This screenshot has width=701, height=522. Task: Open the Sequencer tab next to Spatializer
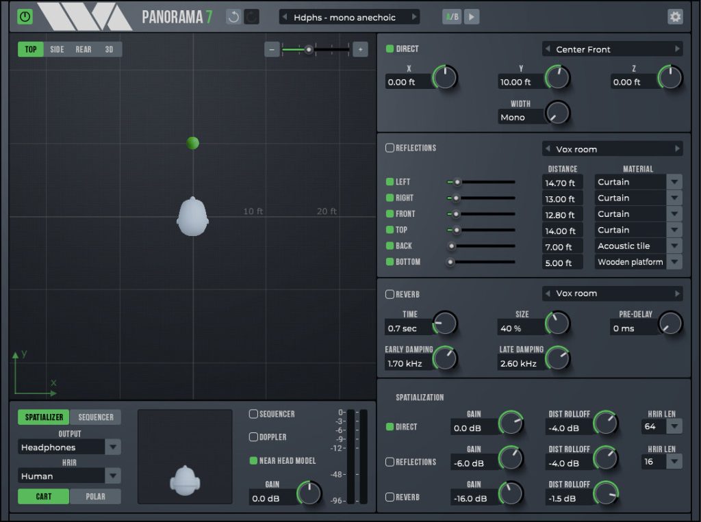[96, 417]
